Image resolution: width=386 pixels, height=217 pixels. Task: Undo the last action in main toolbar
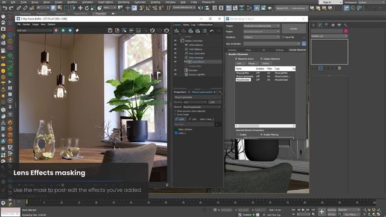click(5, 8)
